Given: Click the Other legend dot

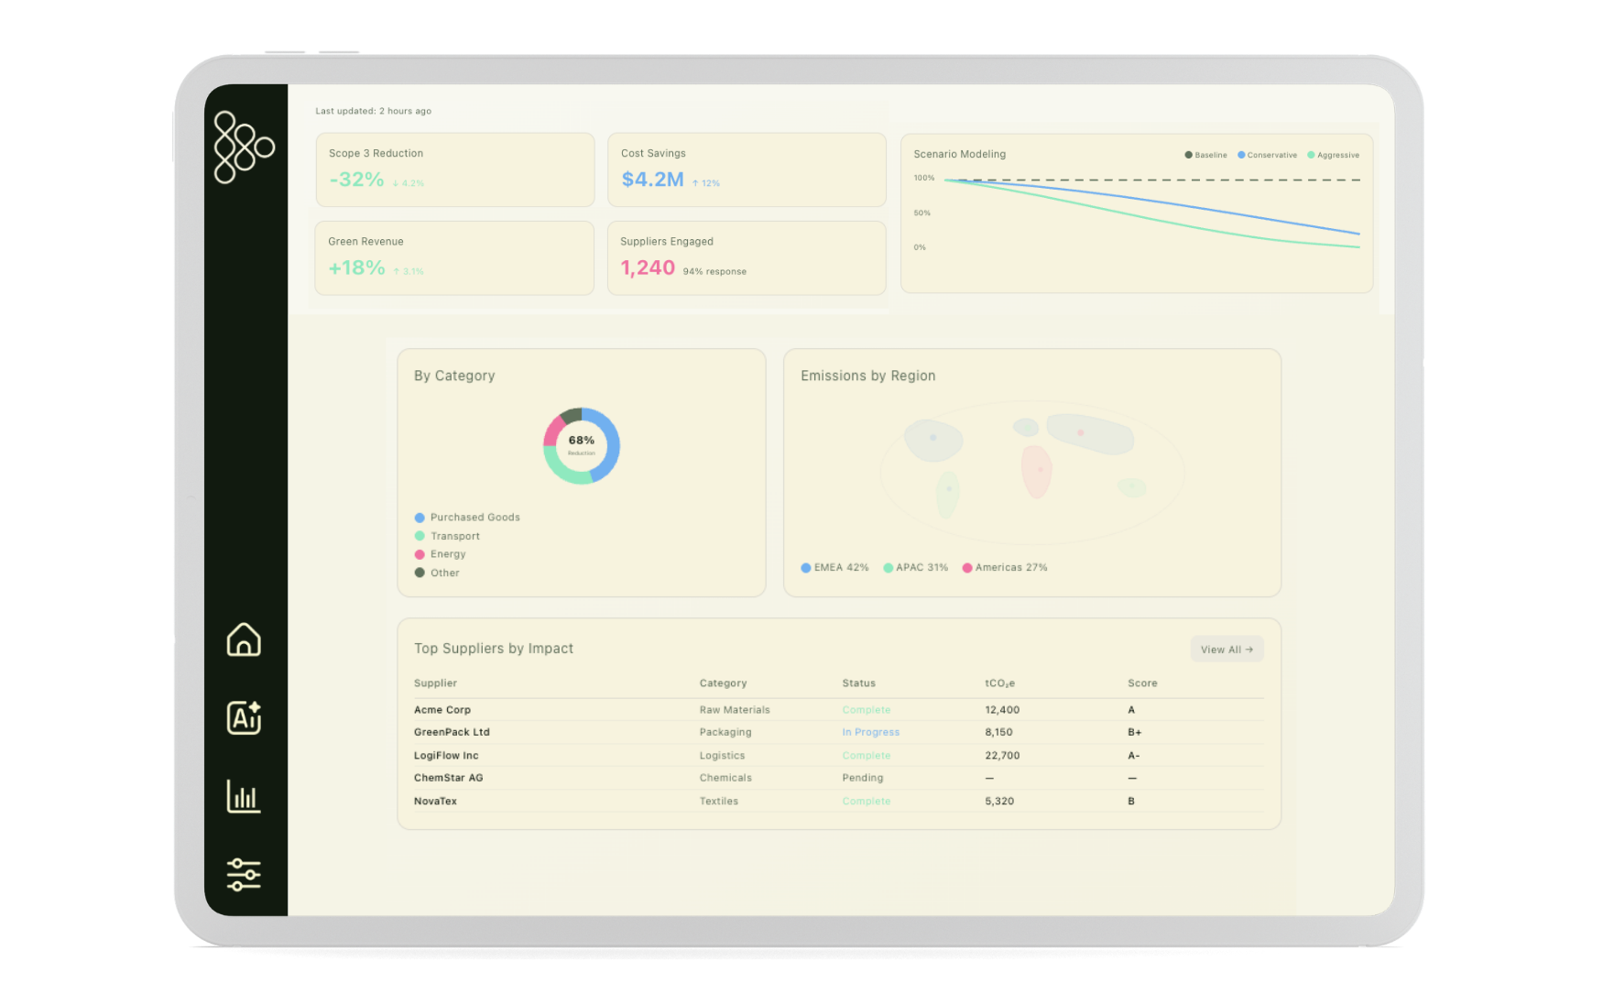Looking at the screenshot, I should [420, 573].
